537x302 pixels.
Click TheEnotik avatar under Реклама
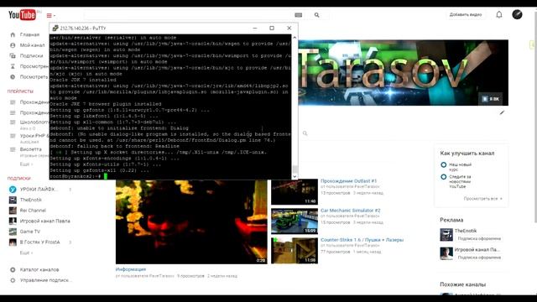[446, 235]
